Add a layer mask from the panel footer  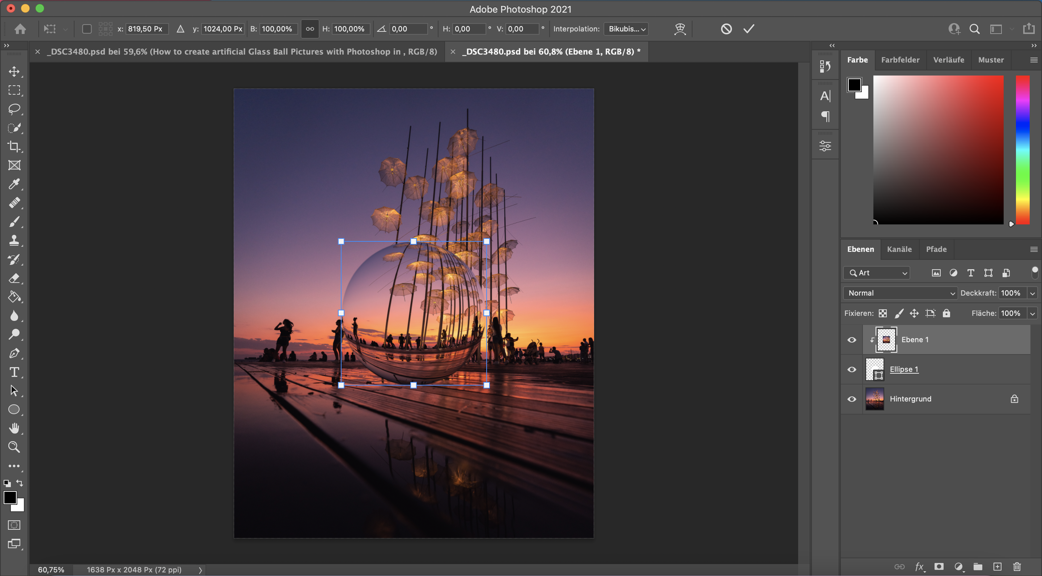pos(939,566)
